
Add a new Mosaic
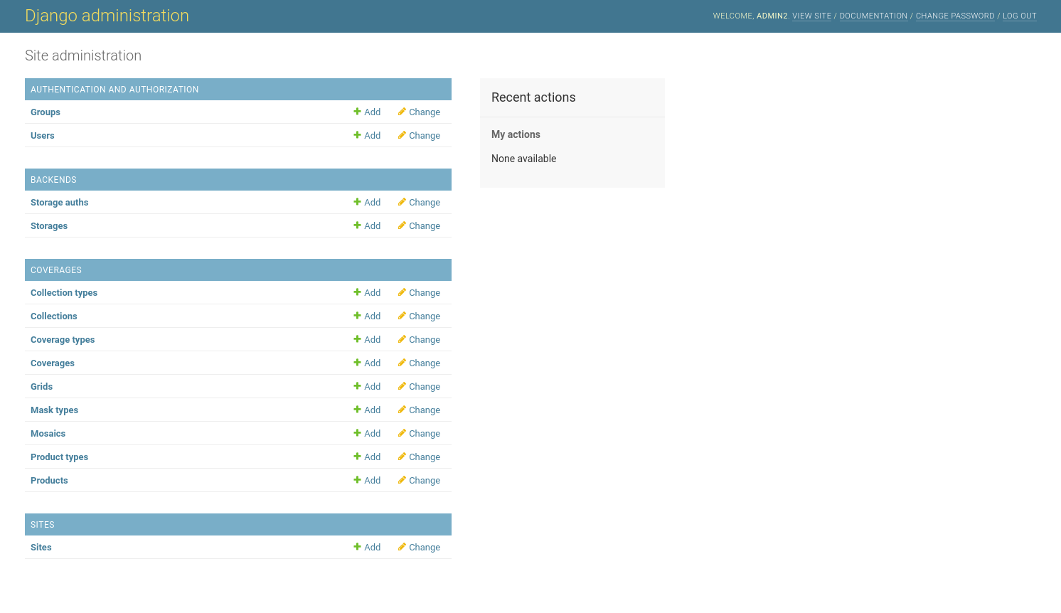pyautogui.click(x=367, y=434)
